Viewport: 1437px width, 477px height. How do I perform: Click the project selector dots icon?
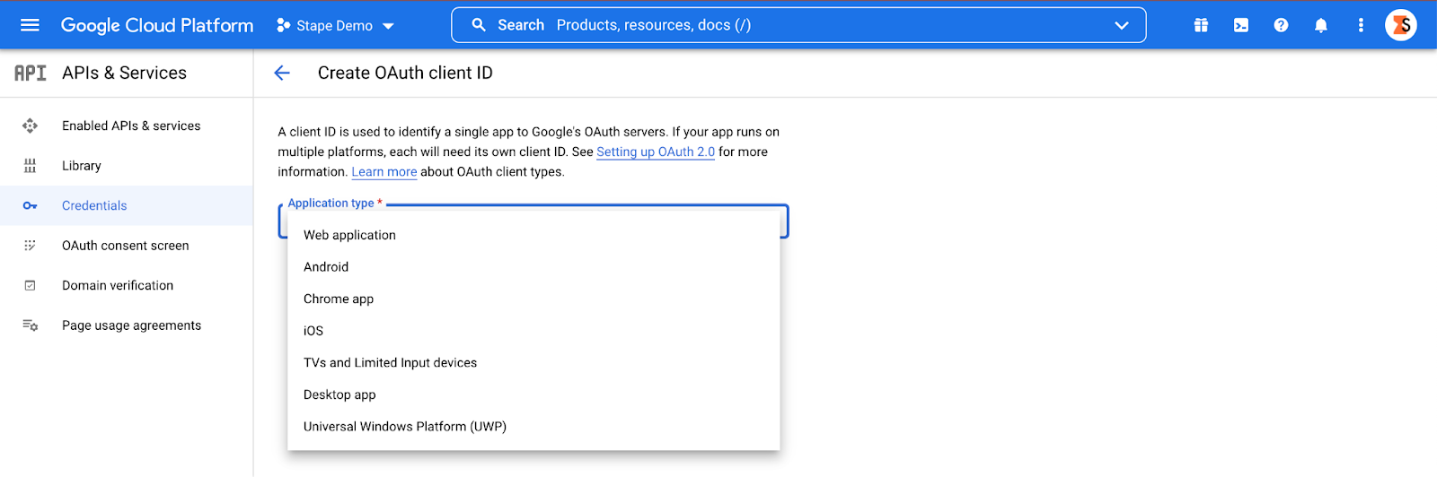(283, 25)
